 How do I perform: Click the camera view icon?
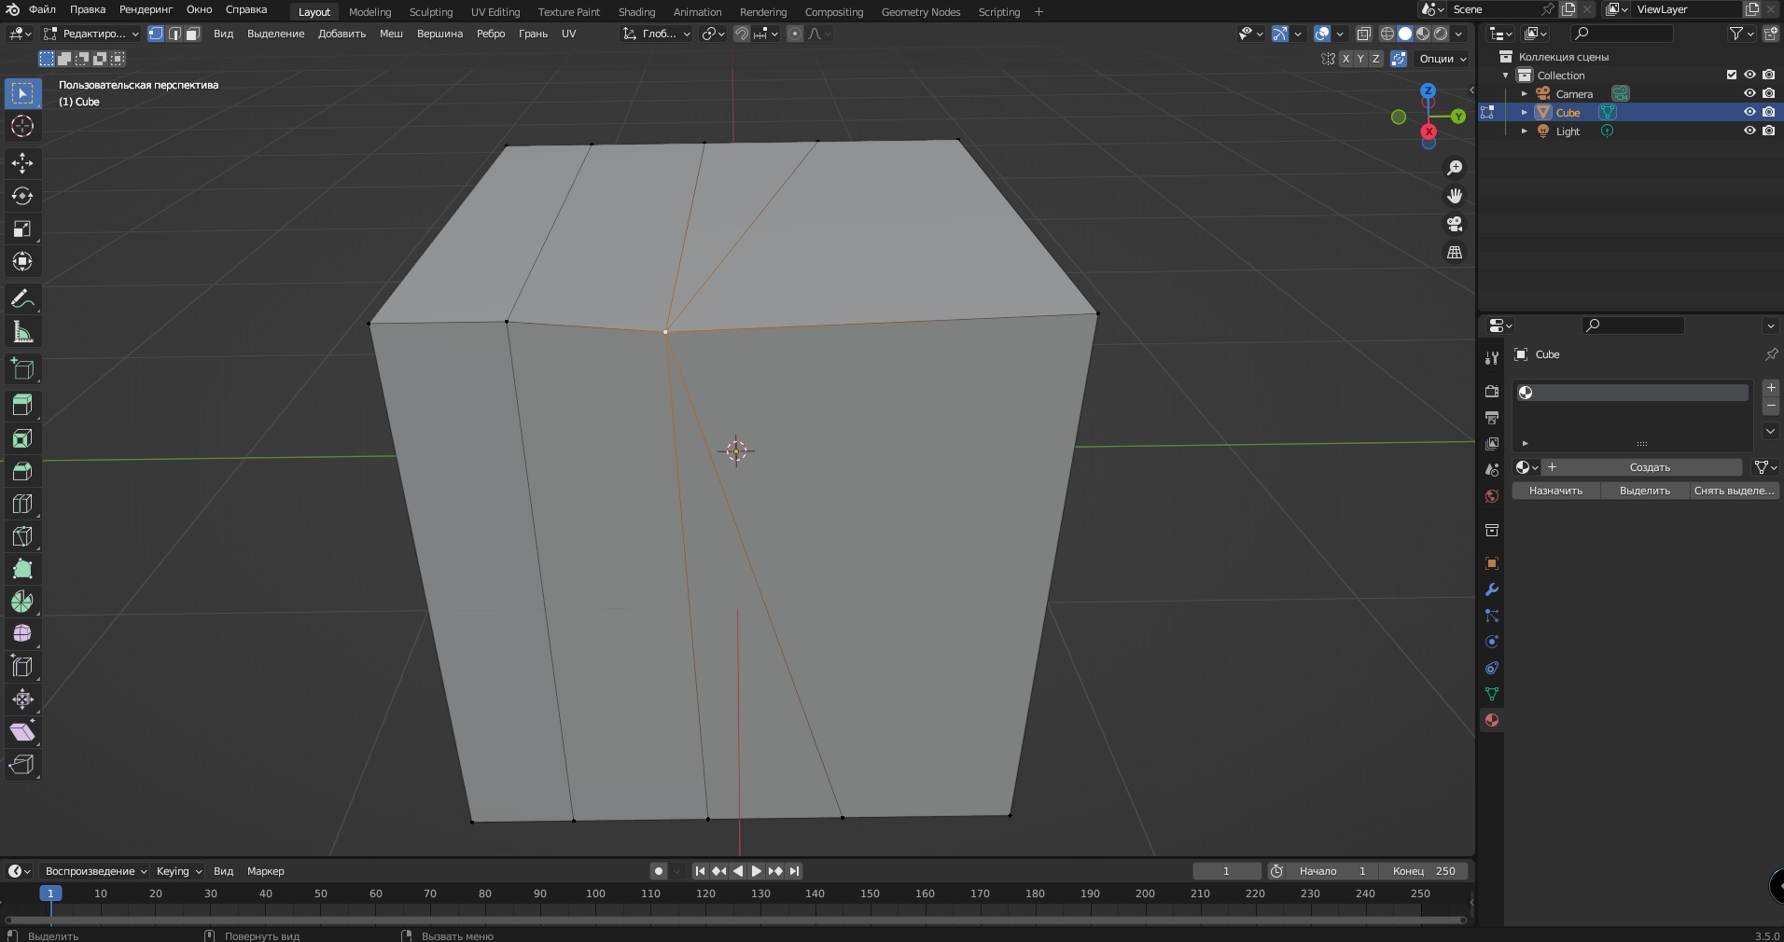pyautogui.click(x=1454, y=224)
